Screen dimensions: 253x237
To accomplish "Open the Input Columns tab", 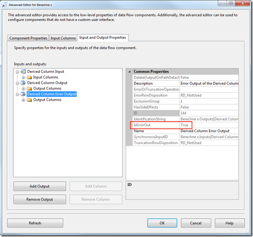I will tap(63, 38).
